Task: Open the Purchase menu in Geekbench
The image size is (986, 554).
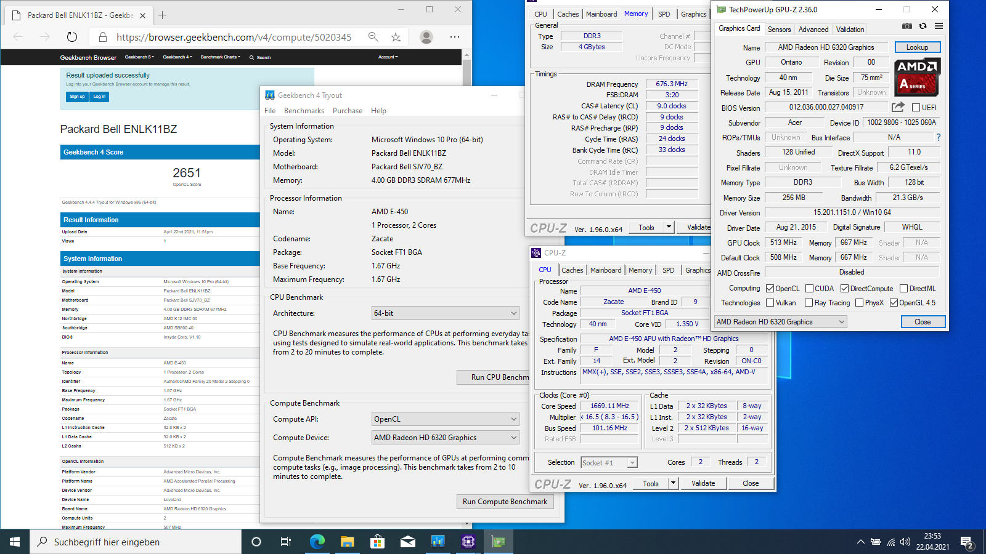Action: [348, 111]
